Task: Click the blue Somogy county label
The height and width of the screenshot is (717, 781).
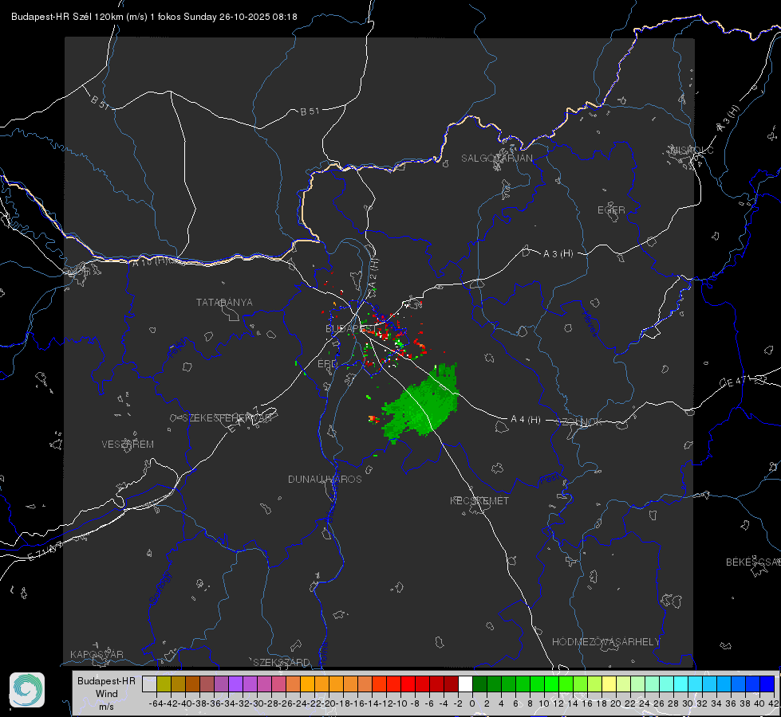Action: [x=160, y=588]
